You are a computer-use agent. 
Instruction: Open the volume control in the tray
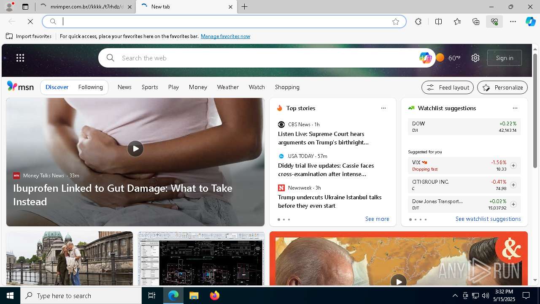pos(486,296)
